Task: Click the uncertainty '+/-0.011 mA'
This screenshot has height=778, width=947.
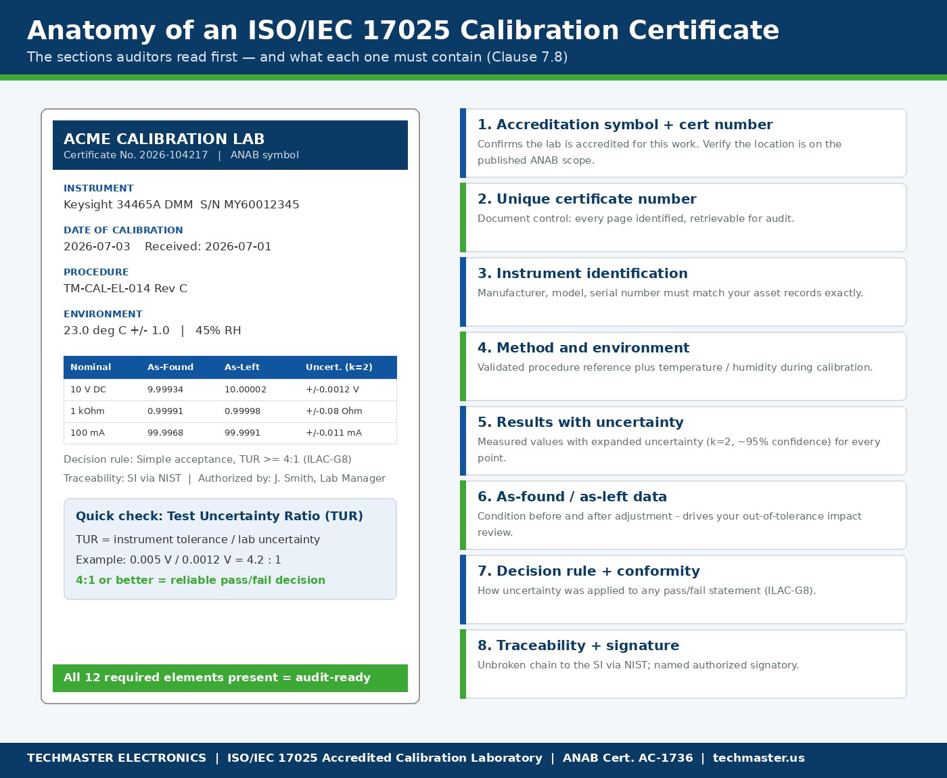Action: click(333, 433)
